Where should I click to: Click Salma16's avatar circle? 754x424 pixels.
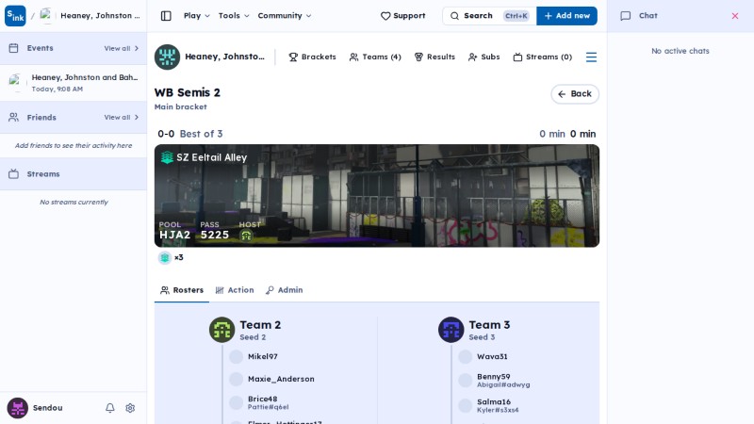tap(465, 405)
